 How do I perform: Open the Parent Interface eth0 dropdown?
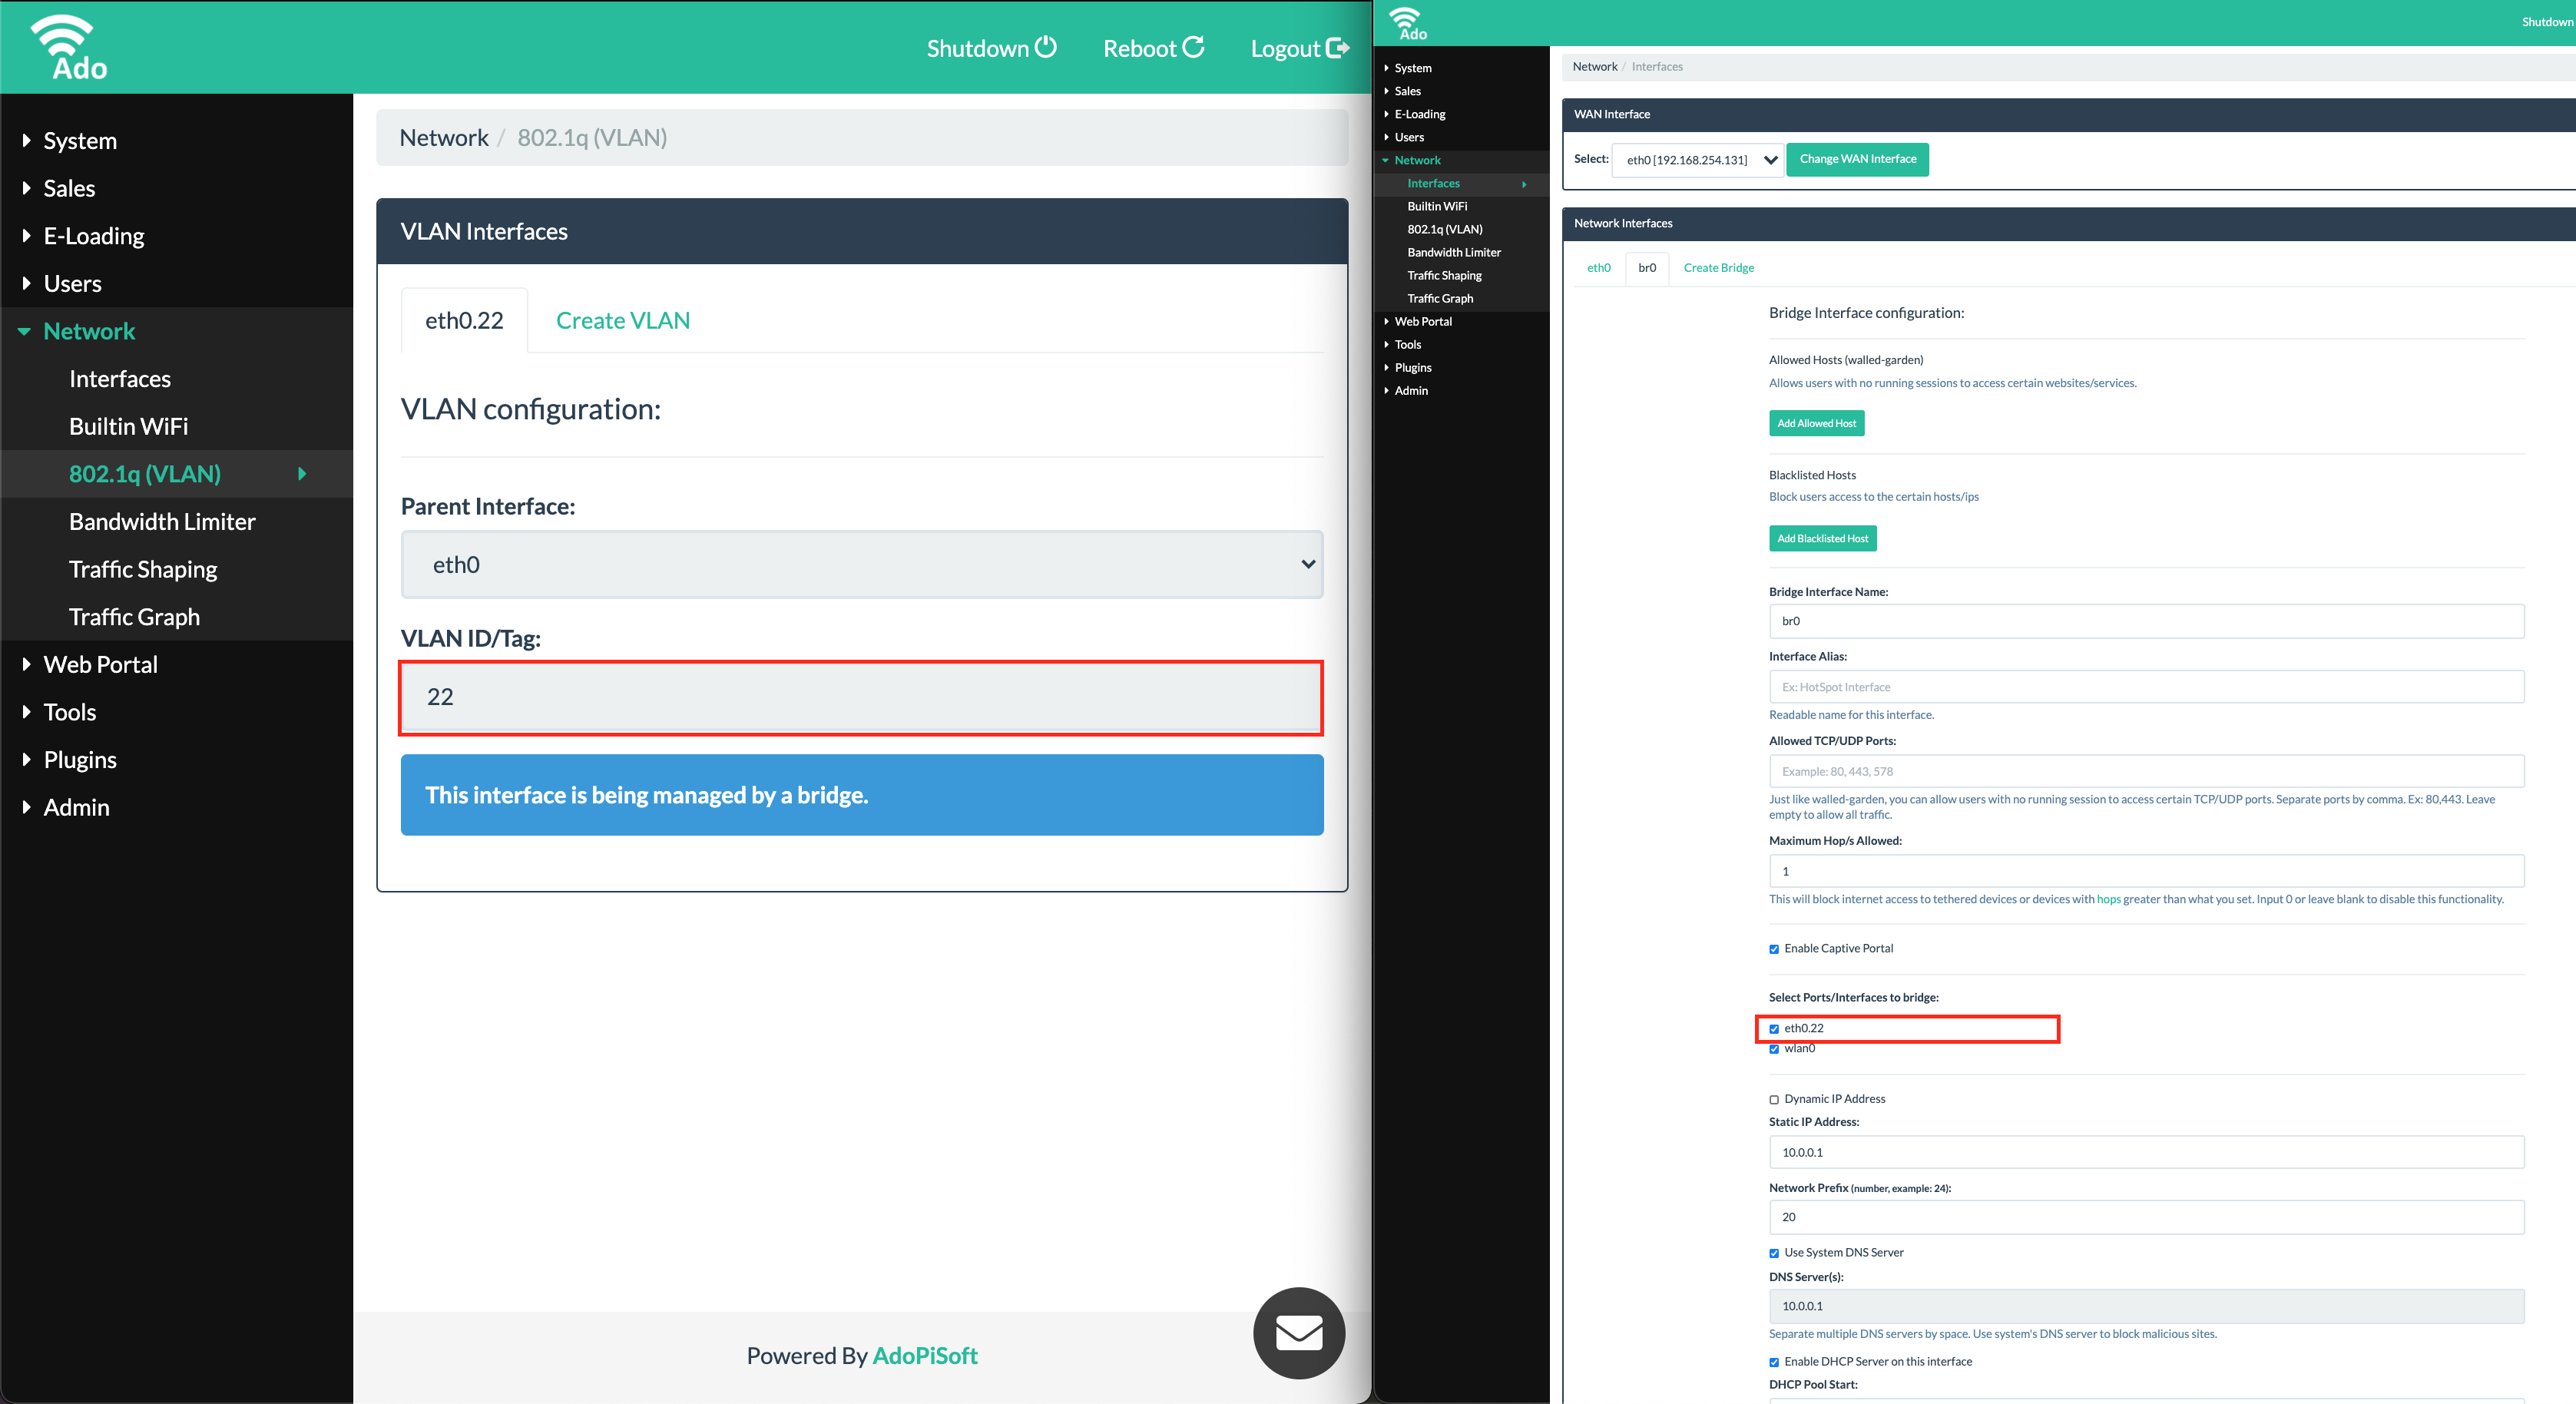pos(861,565)
